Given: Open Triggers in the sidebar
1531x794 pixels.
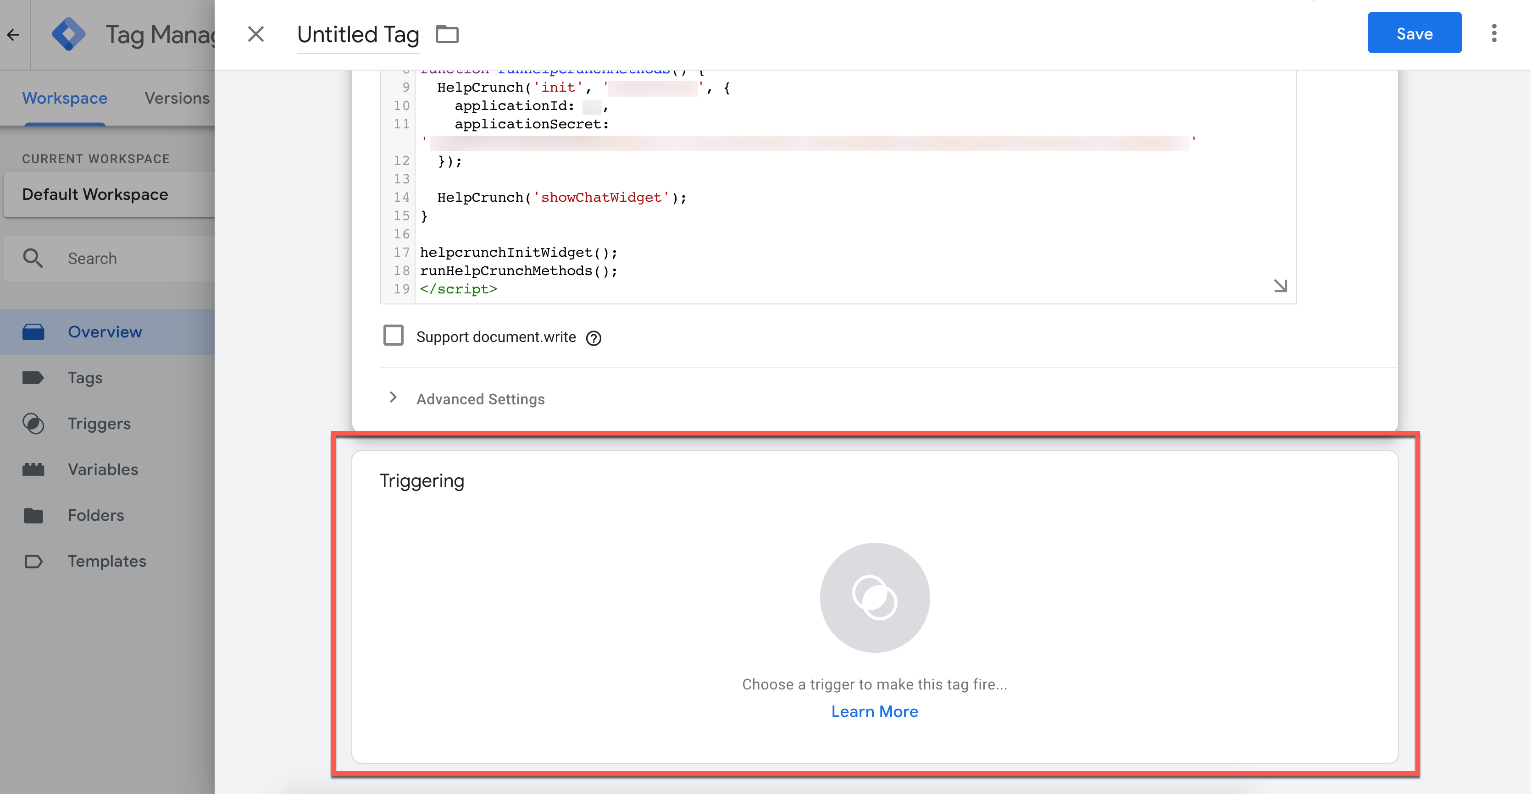Looking at the screenshot, I should tap(107, 424).
